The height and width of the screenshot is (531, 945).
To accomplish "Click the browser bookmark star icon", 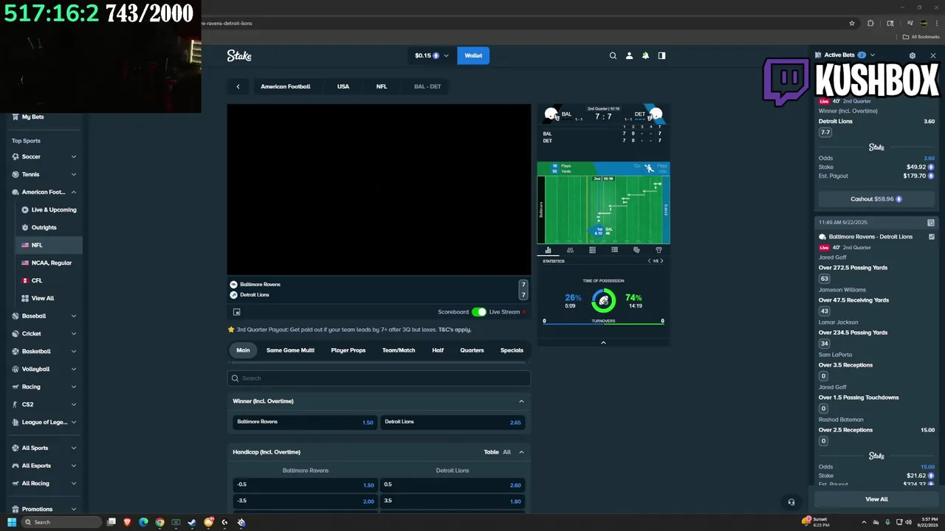I will [852, 23].
